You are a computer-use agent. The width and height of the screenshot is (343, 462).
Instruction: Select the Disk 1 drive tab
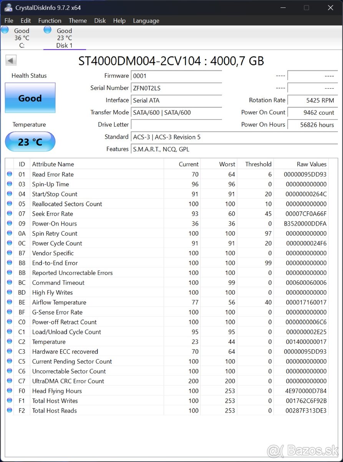[64, 37]
